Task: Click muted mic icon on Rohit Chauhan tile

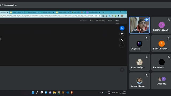Action: coord(169,38)
